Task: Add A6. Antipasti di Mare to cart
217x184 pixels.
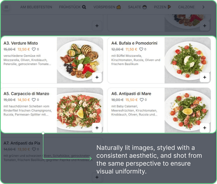Action: click(205, 128)
